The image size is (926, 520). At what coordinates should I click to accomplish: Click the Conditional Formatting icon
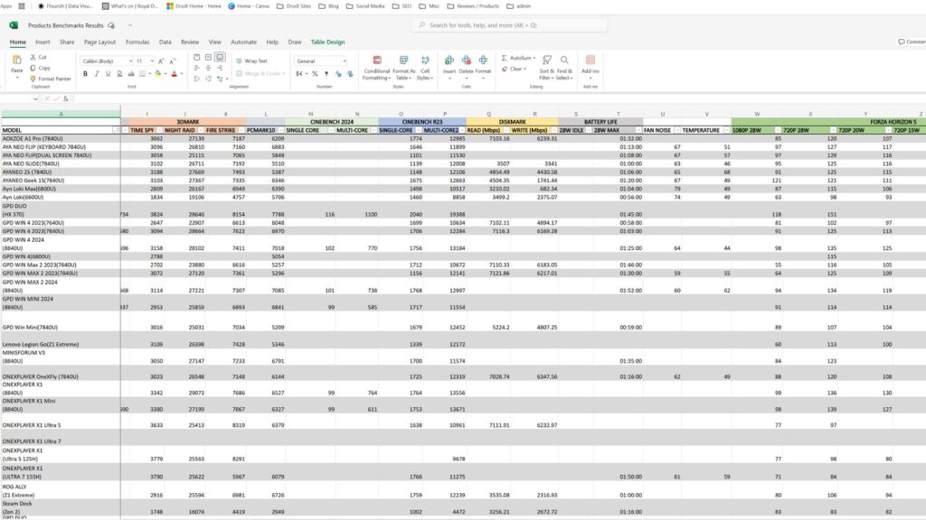pos(377,60)
